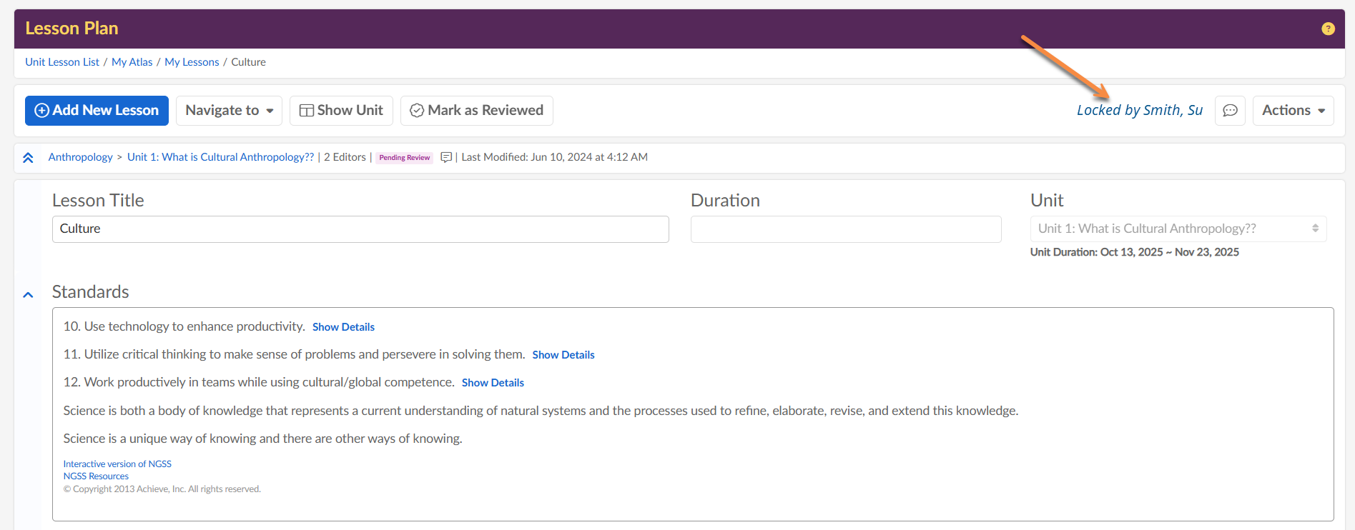This screenshot has width=1355, height=530.
Task: Click the double chevron collapse icon
Action: click(28, 158)
